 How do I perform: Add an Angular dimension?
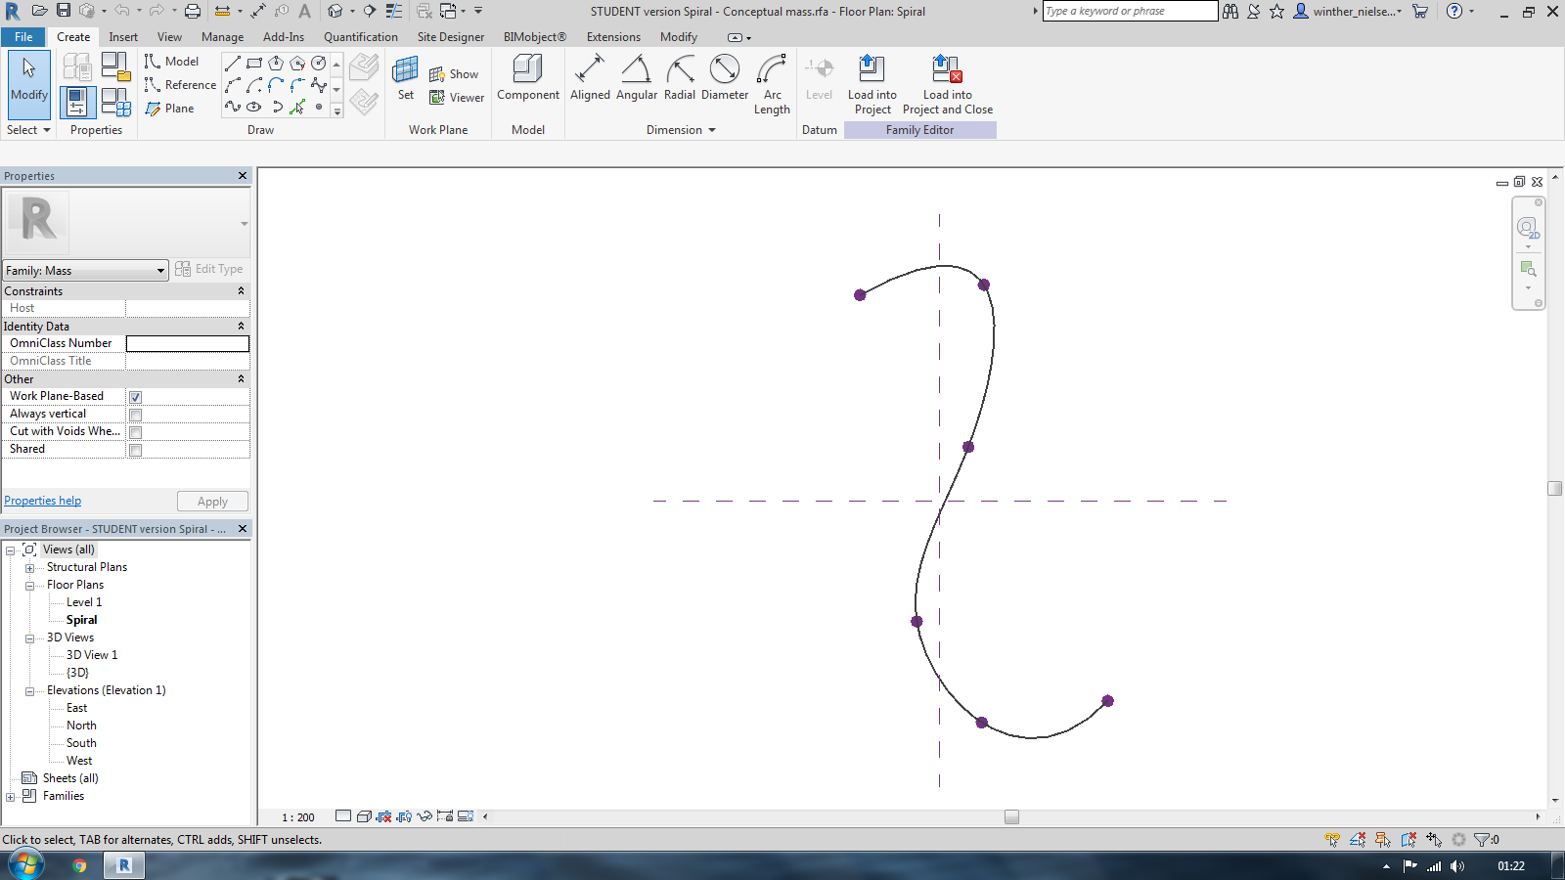point(636,78)
